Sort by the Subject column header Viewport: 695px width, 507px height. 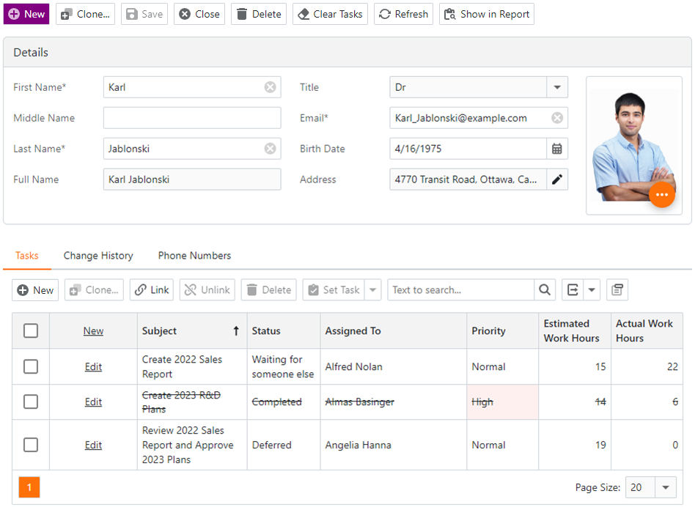pyautogui.click(x=192, y=330)
